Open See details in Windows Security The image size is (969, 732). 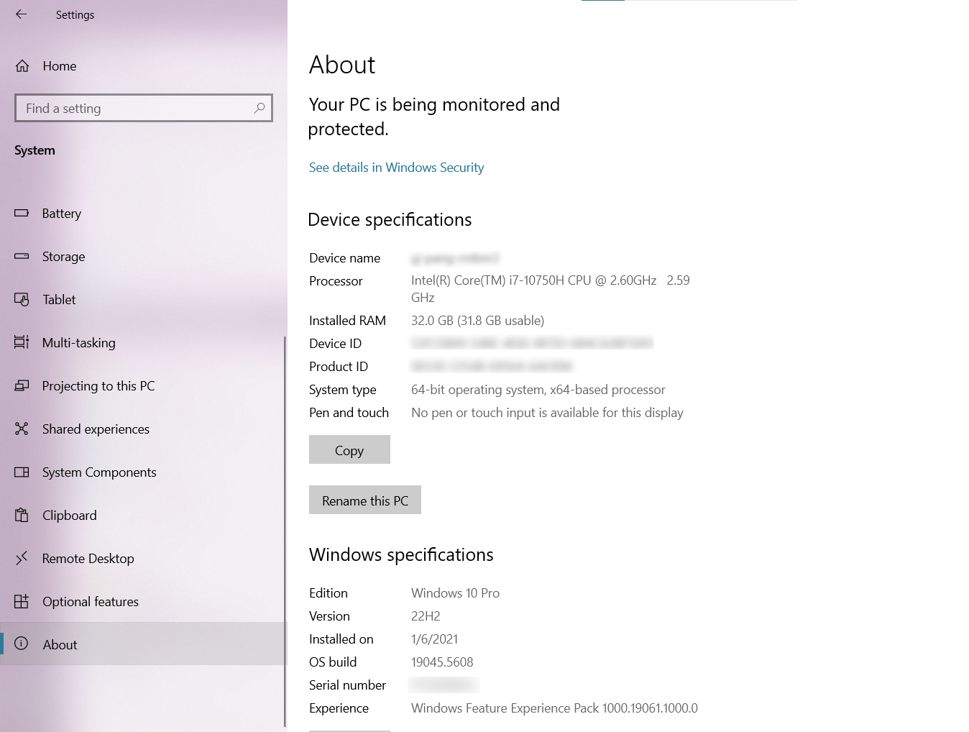(396, 167)
